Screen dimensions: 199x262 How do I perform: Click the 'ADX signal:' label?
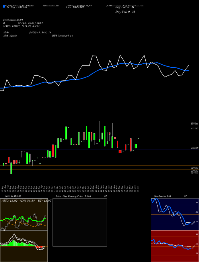pos(10,36)
